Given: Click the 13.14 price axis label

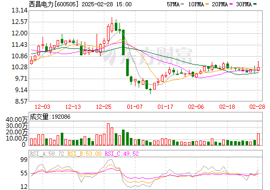Looking at the screenshot, I should (x=20, y=10).
